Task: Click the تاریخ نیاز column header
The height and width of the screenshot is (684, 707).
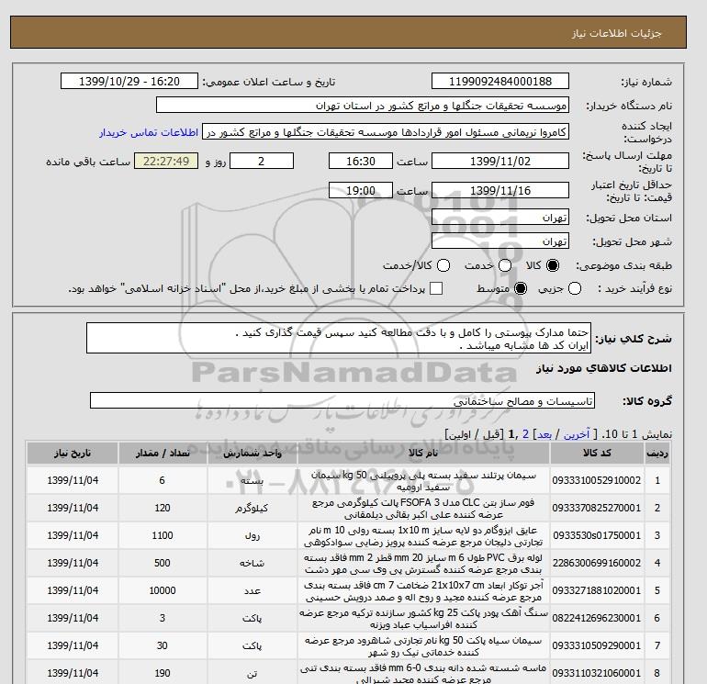Action: click(73, 454)
